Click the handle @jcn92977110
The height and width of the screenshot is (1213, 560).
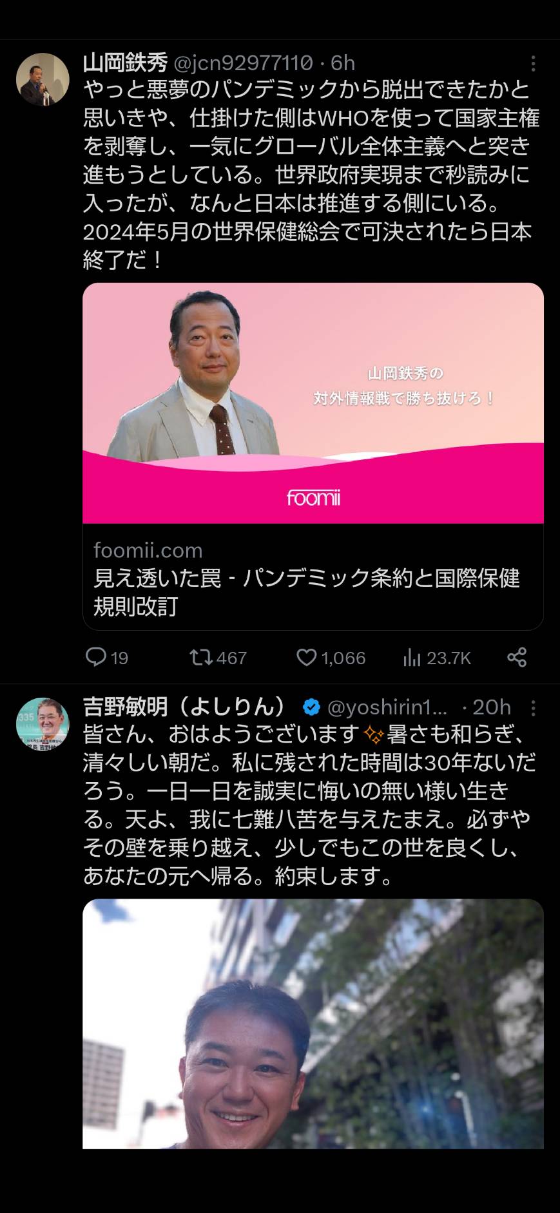244,62
